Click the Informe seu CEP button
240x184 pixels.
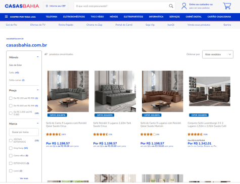click(56, 6)
